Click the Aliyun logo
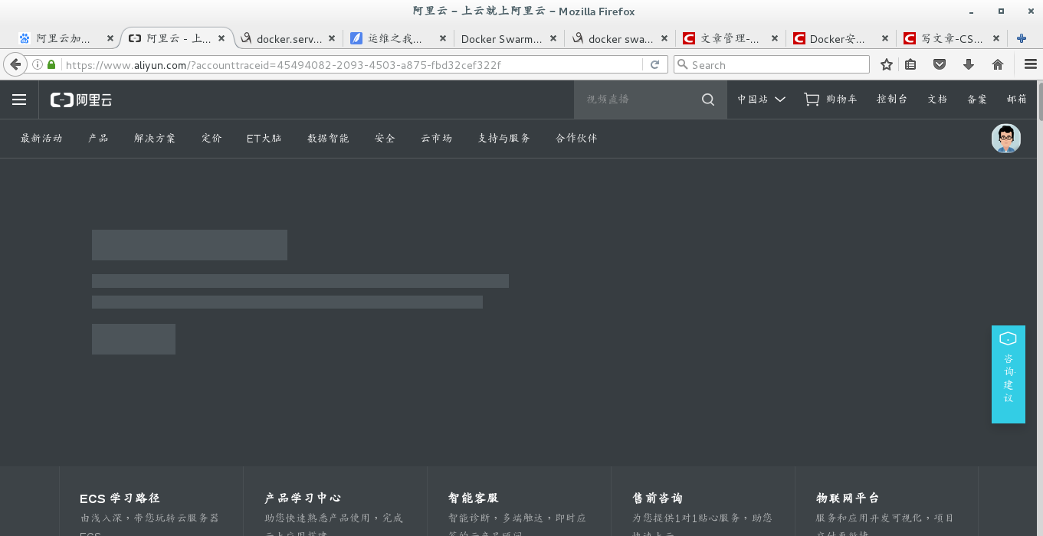 tap(81, 100)
